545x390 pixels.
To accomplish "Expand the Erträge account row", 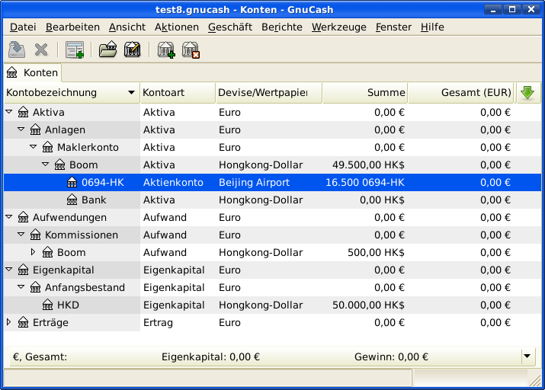I will [x=9, y=322].
